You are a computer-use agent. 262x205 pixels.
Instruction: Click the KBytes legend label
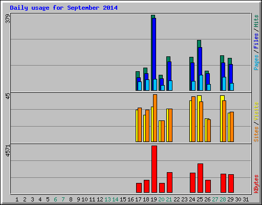pyautogui.click(x=256, y=184)
